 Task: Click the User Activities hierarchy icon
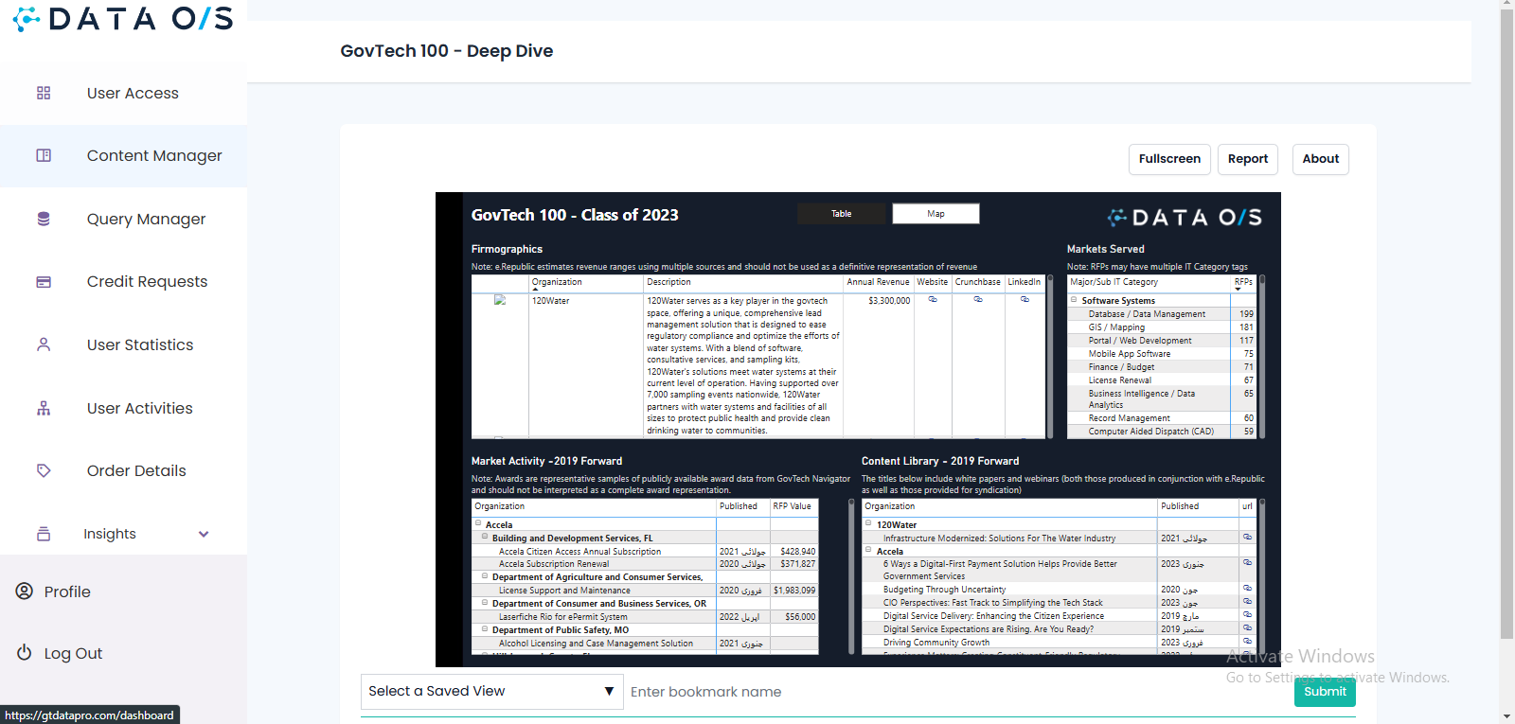point(44,408)
